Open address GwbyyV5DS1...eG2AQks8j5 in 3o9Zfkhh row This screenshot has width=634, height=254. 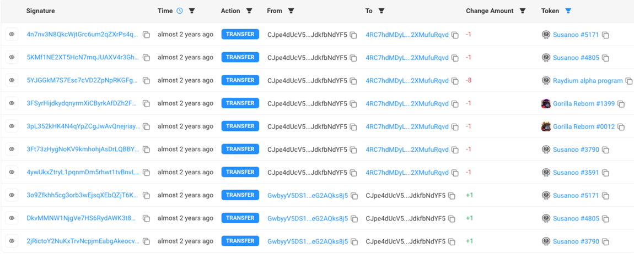pos(308,196)
